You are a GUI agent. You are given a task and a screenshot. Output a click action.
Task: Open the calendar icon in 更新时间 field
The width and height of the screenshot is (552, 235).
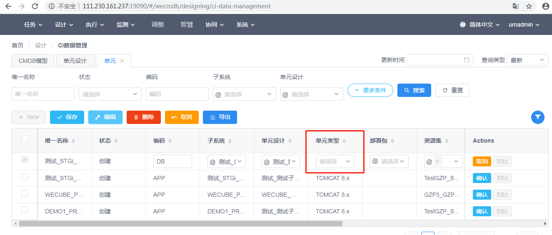click(467, 60)
